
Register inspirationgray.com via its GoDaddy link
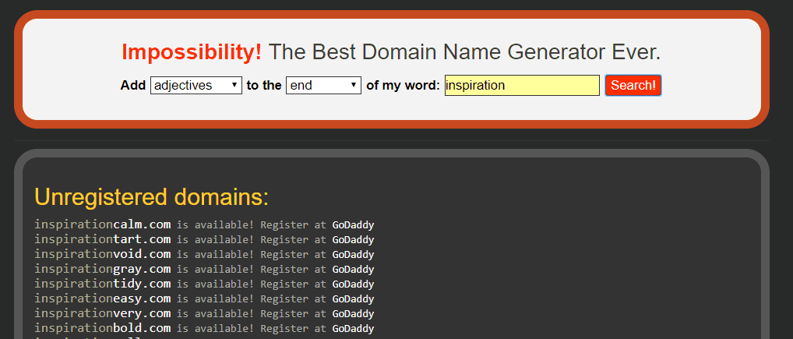[x=353, y=269]
